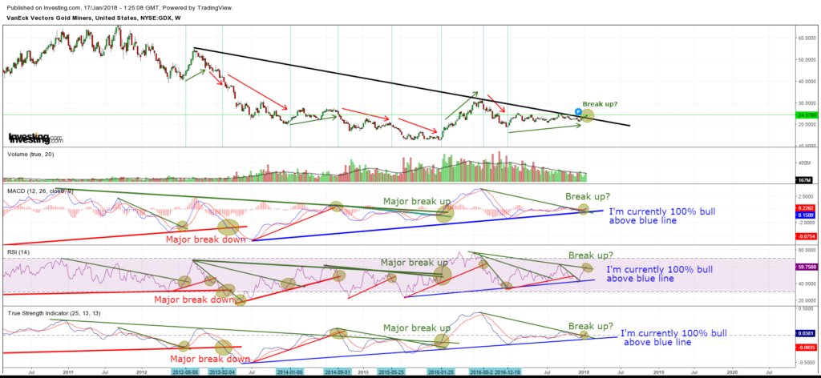
Task: Click the 2020 year label on time axis
Action: [733, 372]
